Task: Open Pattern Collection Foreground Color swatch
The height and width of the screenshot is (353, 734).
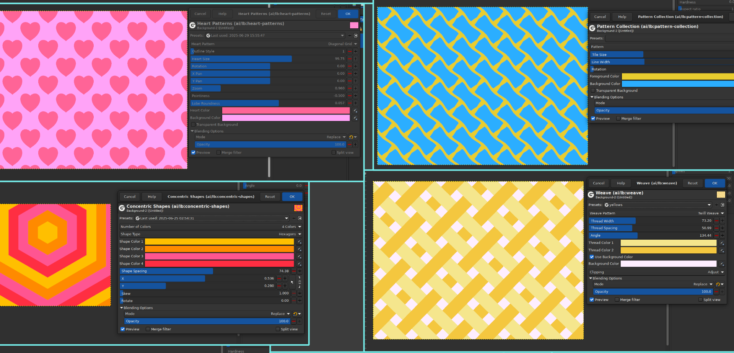Action: point(678,77)
